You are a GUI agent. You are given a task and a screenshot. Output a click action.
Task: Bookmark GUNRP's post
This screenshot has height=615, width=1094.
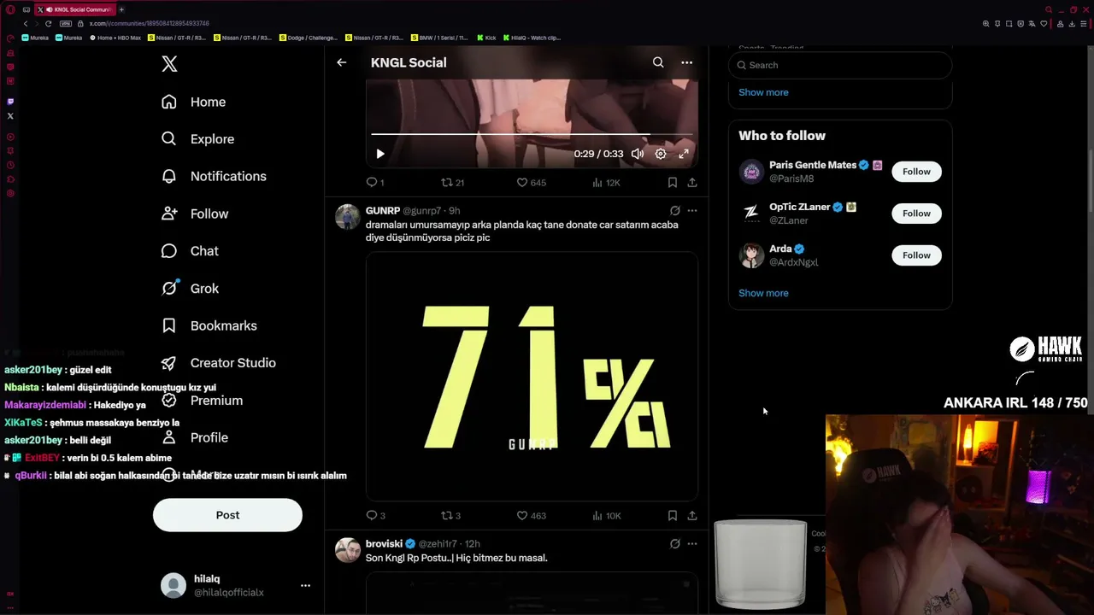(x=673, y=516)
